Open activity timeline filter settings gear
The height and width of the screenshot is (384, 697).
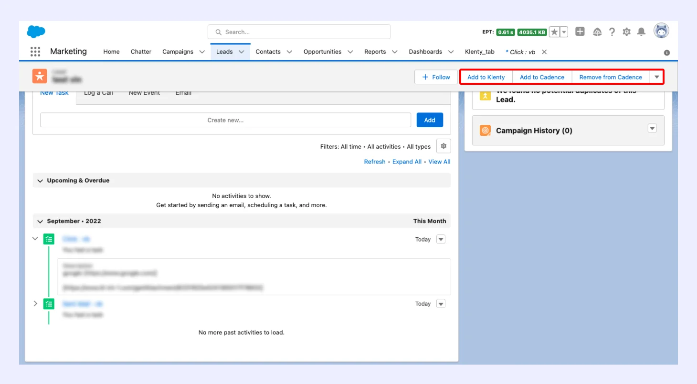tap(444, 146)
